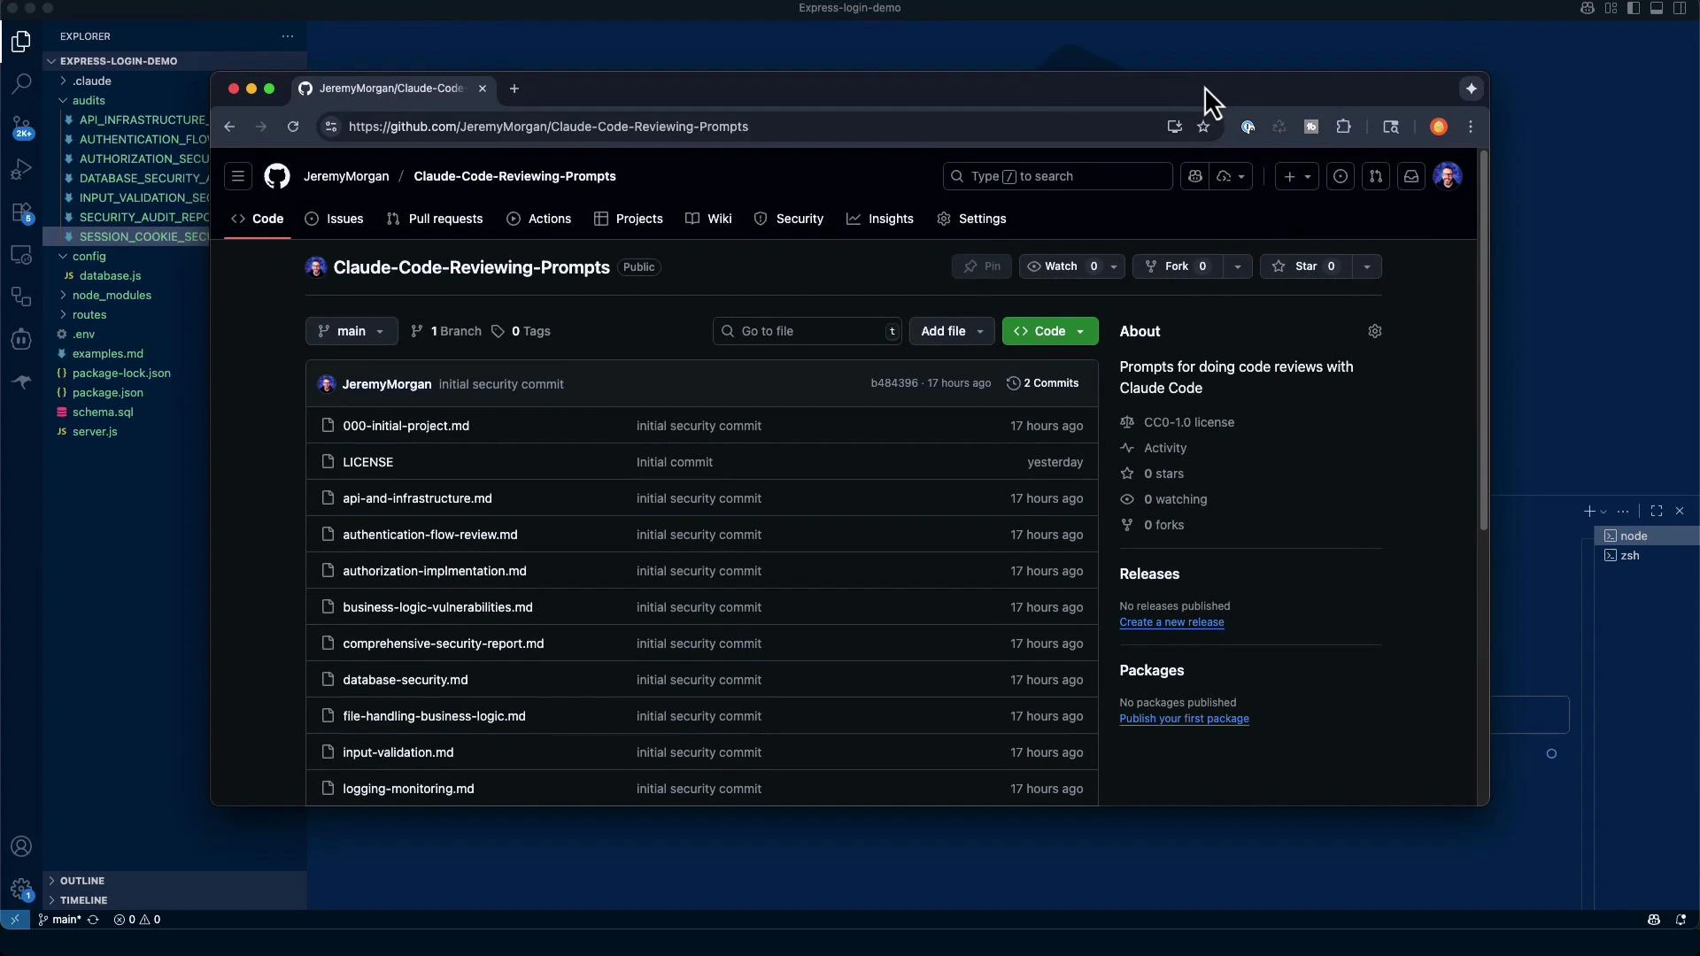Screen dimensions: 1700x956
Task: Open GitHub notifications inbox
Action: point(1410,176)
